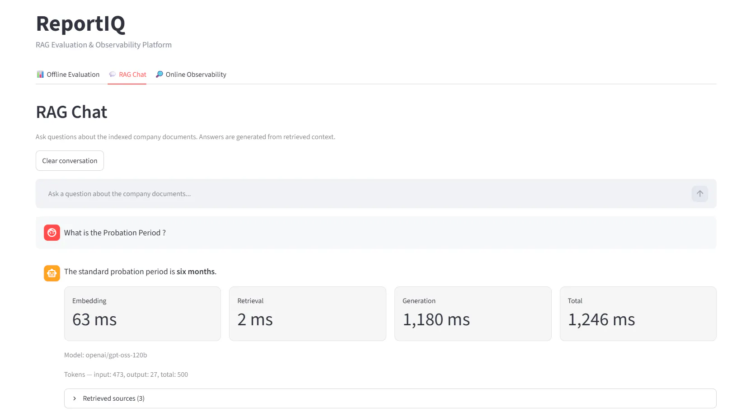Click the orange assistant robot avatar icon
This screenshot has width=732, height=412.
point(52,273)
